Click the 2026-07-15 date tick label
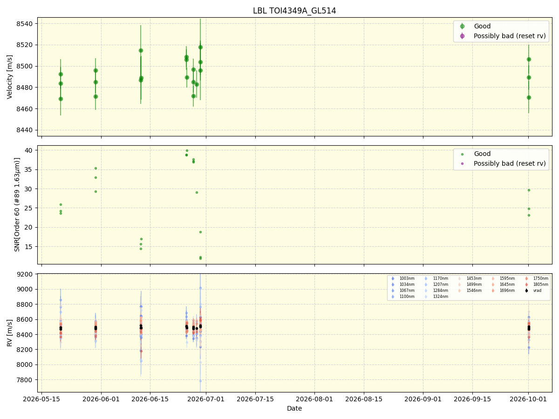Viewport: 559px width, 419px height. [255, 399]
